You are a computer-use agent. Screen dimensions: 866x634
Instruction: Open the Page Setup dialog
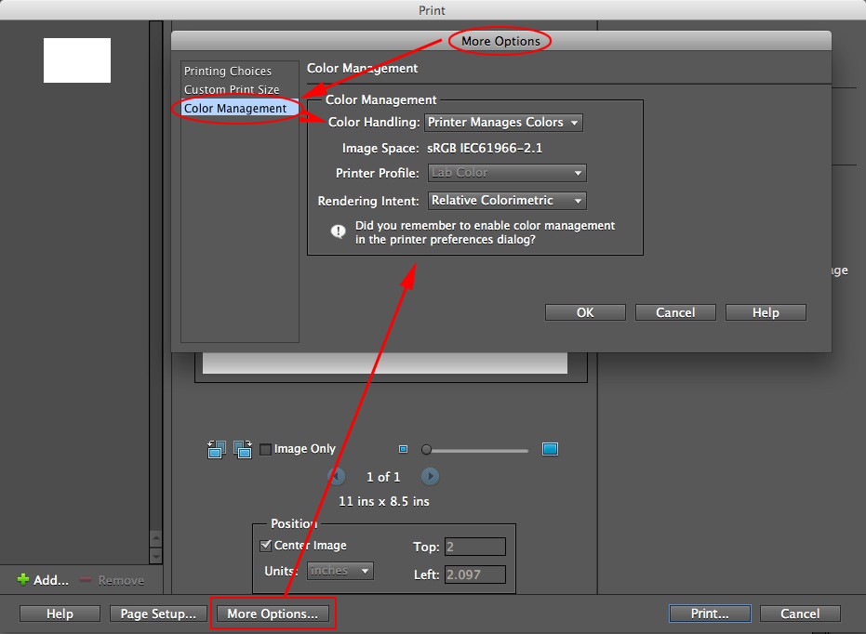[x=158, y=613]
